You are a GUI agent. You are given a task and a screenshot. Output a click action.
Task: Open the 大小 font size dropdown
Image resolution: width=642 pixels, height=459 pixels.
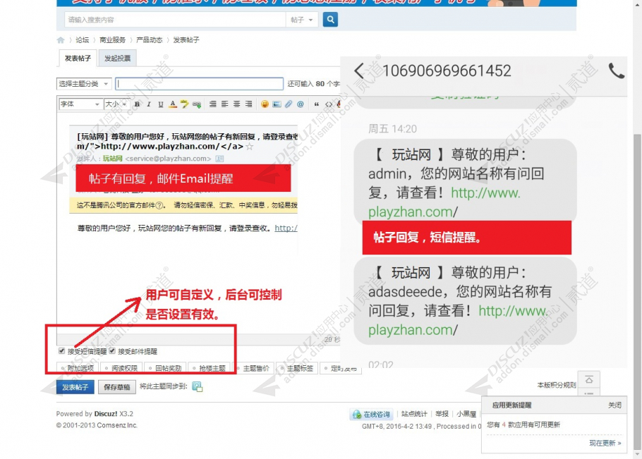[116, 104]
